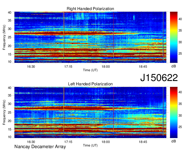Click the Left Handed plot's Time (UT) label
Viewport: 185px width, 150px height.
coord(90,145)
